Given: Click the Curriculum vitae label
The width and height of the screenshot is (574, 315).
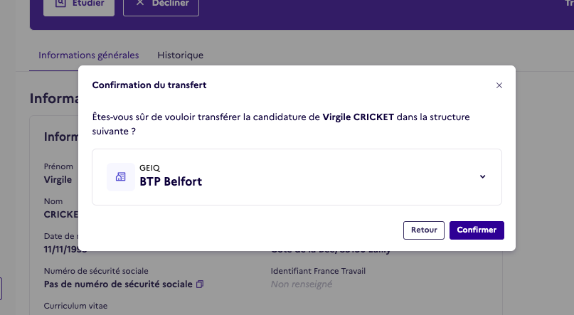Looking at the screenshot, I should [x=76, y=306].
